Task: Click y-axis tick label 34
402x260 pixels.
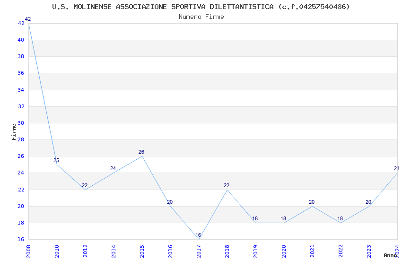Action: point(21,90)
